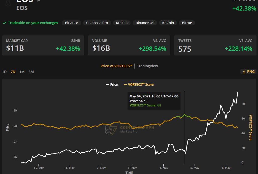Click the chart tooltip showing Price $6.52
The width and height of the screenshot is (258, 174).
pos(154,101)
